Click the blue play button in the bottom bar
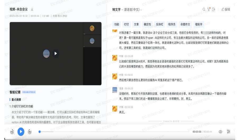 (21, 132)
